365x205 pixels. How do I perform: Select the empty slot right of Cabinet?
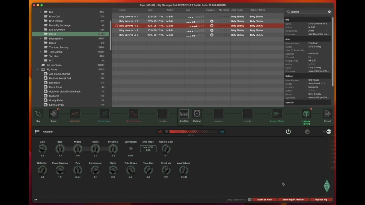tap(218, 114)
